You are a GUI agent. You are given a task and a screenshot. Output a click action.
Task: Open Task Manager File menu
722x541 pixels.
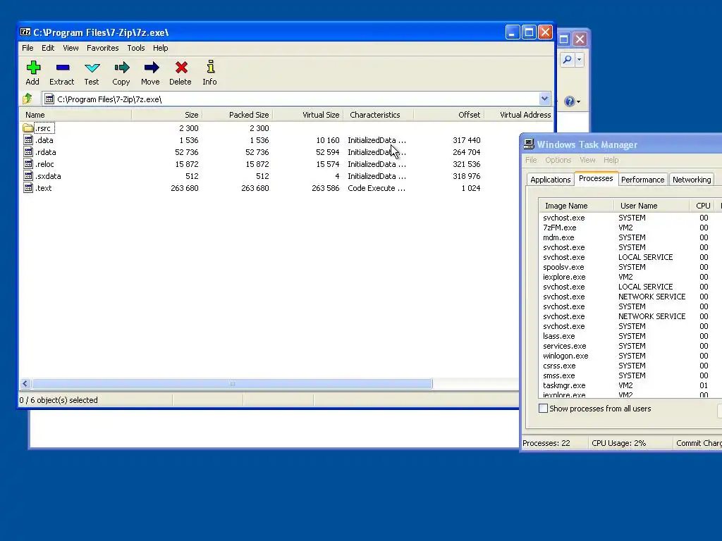[531, 160]
